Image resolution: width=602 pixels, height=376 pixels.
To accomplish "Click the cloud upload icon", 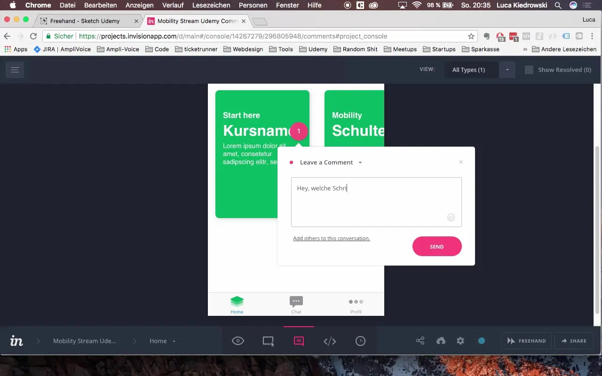I will [441, 341].
